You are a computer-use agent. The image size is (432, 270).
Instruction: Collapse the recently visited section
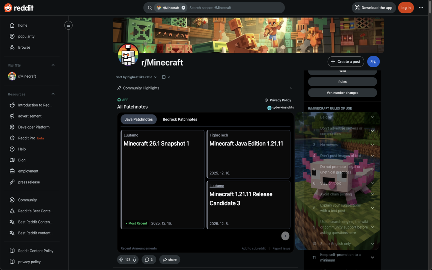(53, 65)
